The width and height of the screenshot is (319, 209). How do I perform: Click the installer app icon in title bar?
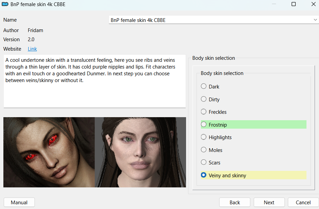click(5, 4)
